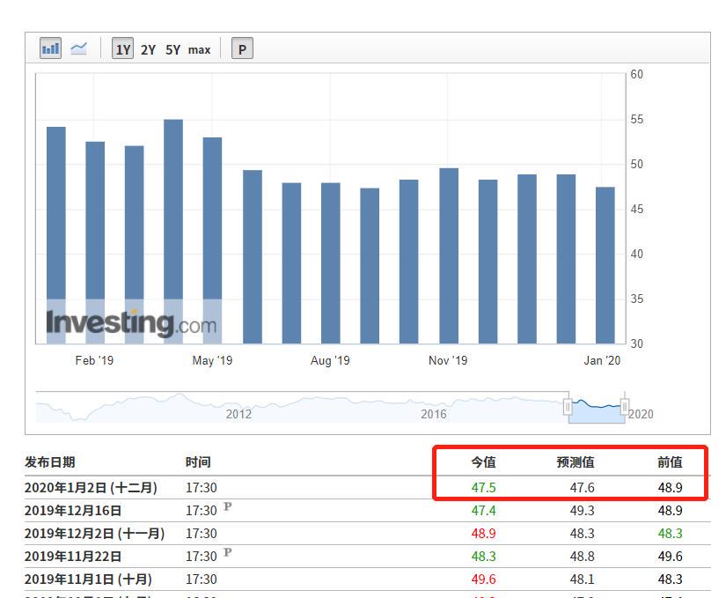Image resolution: width=726 pixels, height=598 pixels.
Task: Switch to the 2Y time range
Action: (x=148, y=49)
